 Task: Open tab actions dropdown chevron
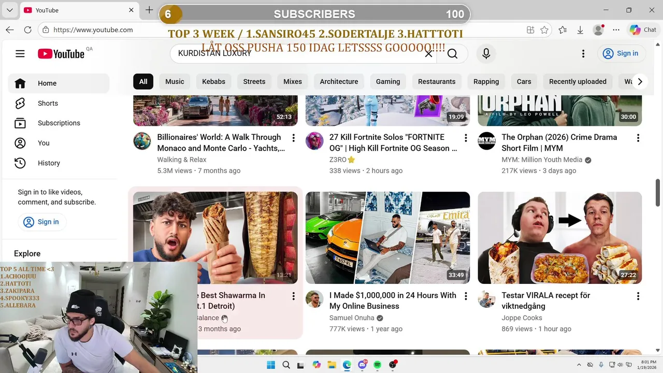(10, 10)
